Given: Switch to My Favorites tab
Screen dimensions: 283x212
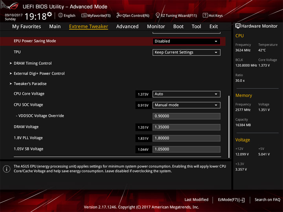Looking at the screenshot, I should coord(27,27).
